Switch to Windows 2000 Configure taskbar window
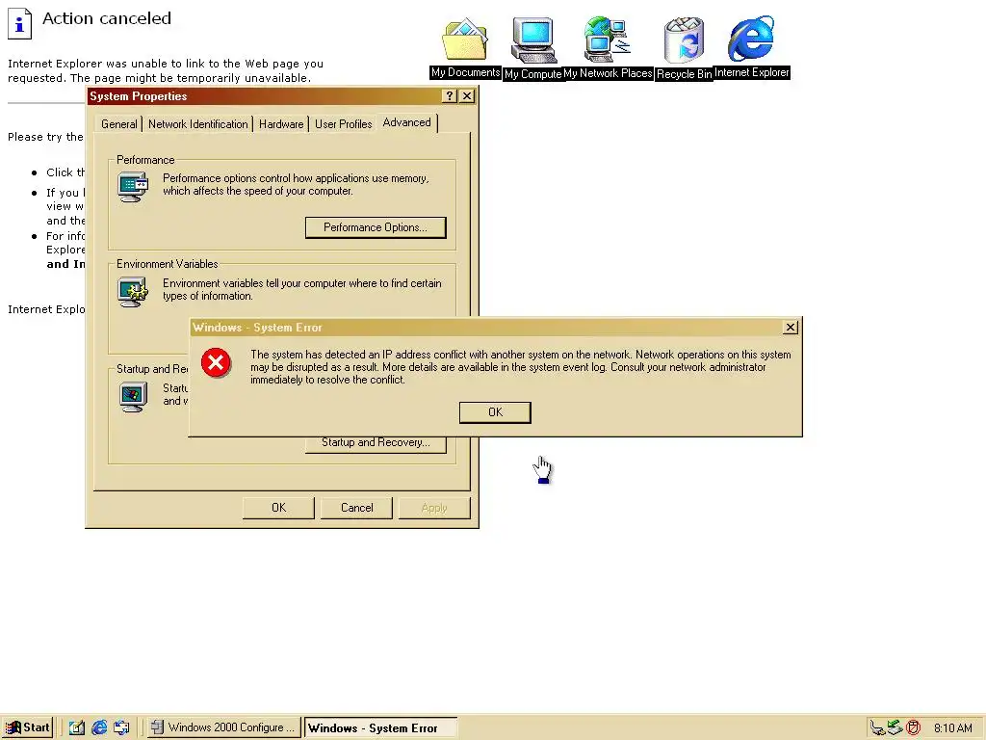Screen dimensions: 986x740 tap(223, 727)
